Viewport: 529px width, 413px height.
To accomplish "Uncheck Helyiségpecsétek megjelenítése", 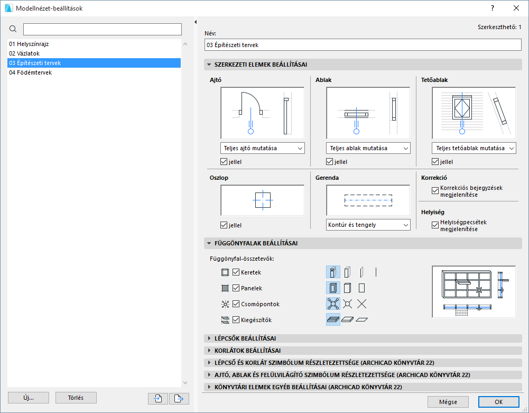I will 434,224.
